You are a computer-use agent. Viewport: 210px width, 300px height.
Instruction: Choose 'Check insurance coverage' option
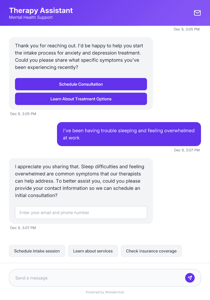point(151,251)
